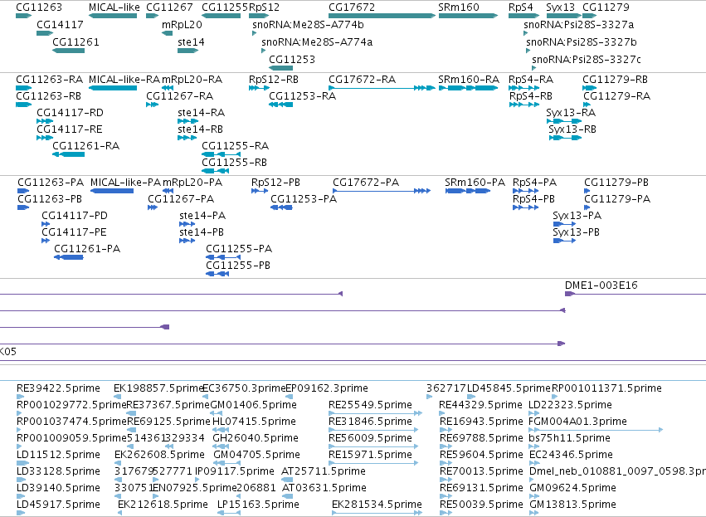Click the CG11255-PA protein label

pos(239,249)
